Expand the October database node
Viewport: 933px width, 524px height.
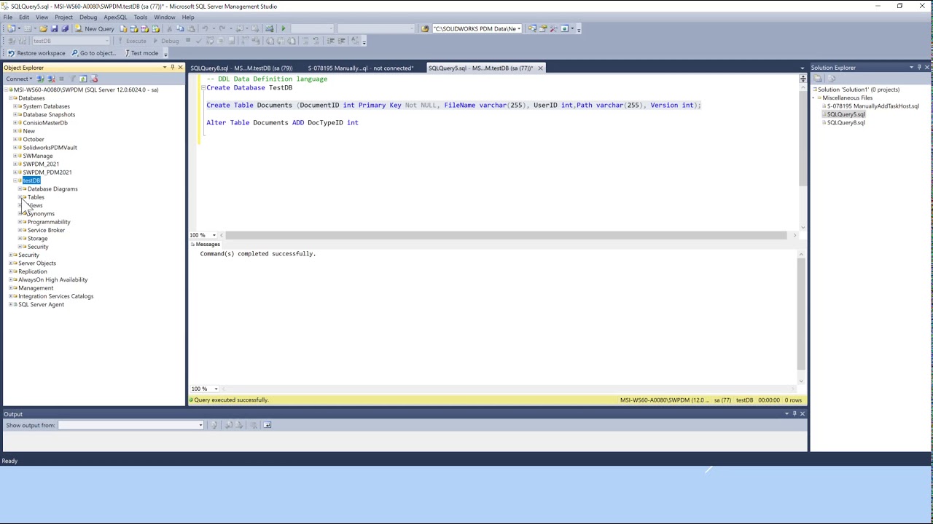click(15, 139)
